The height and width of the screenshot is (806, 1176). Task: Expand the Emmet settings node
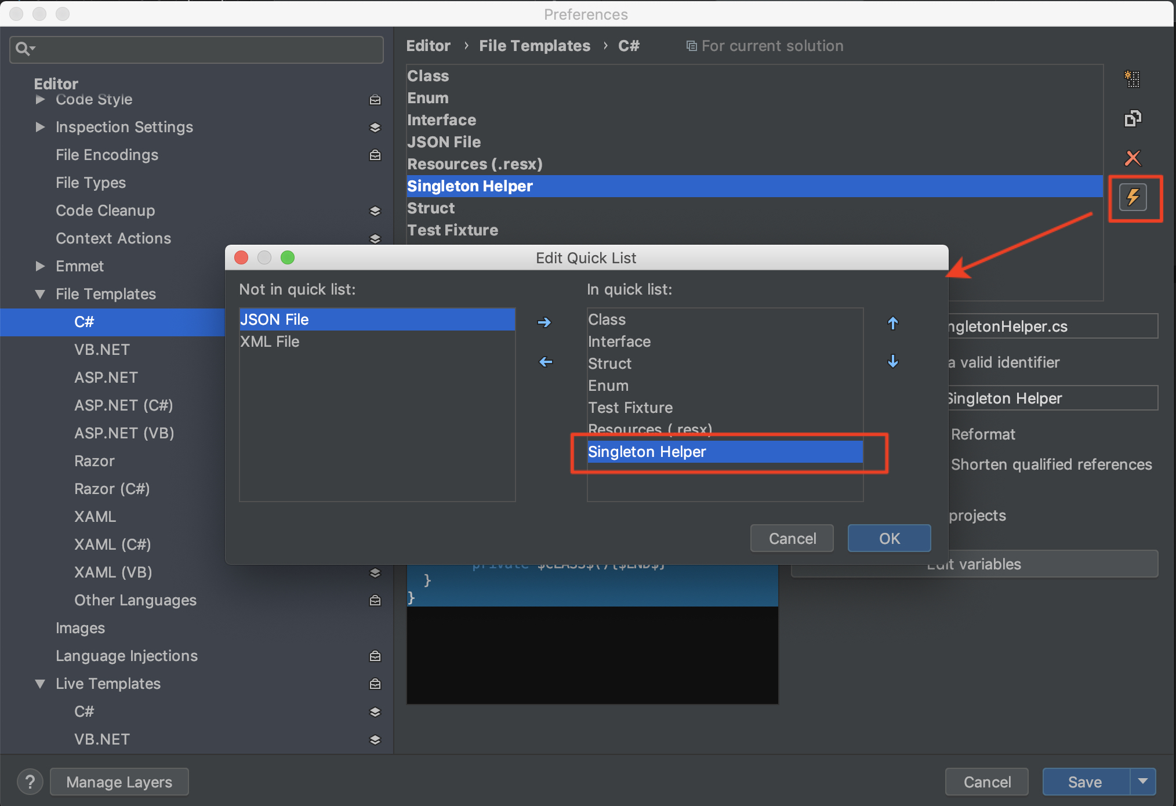pyautogui.click(x=40, y=266)
